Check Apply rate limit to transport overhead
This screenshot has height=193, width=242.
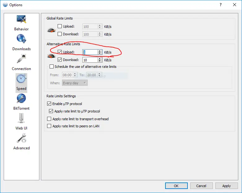coord(49,119)
